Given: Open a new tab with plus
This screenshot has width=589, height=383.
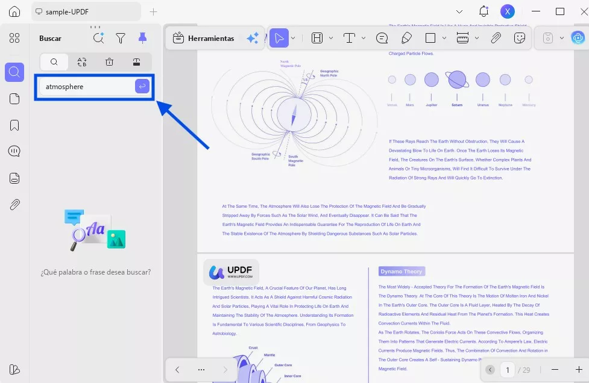Looking at the screenshot, I should (x=153, y=11).
